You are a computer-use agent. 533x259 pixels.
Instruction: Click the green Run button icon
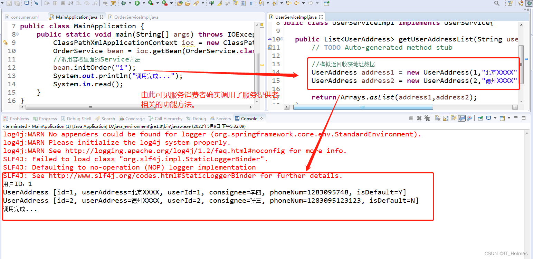coord(137,3)
